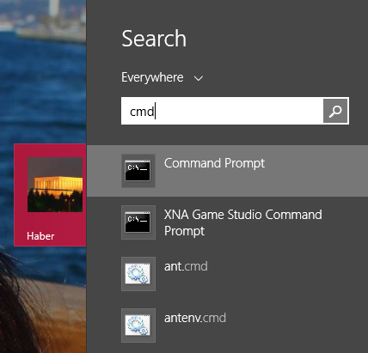Select the Command Prompt result text

click(x=214, y=163)
